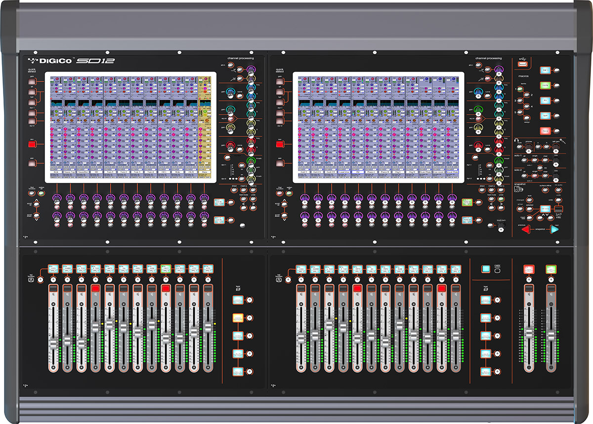Select gain in right quick select column
This screenshot has height=424, width=593.
point(280,82)
